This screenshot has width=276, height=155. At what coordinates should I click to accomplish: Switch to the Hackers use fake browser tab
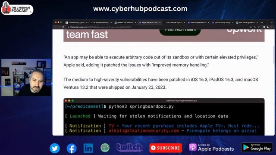click(125, 22)
